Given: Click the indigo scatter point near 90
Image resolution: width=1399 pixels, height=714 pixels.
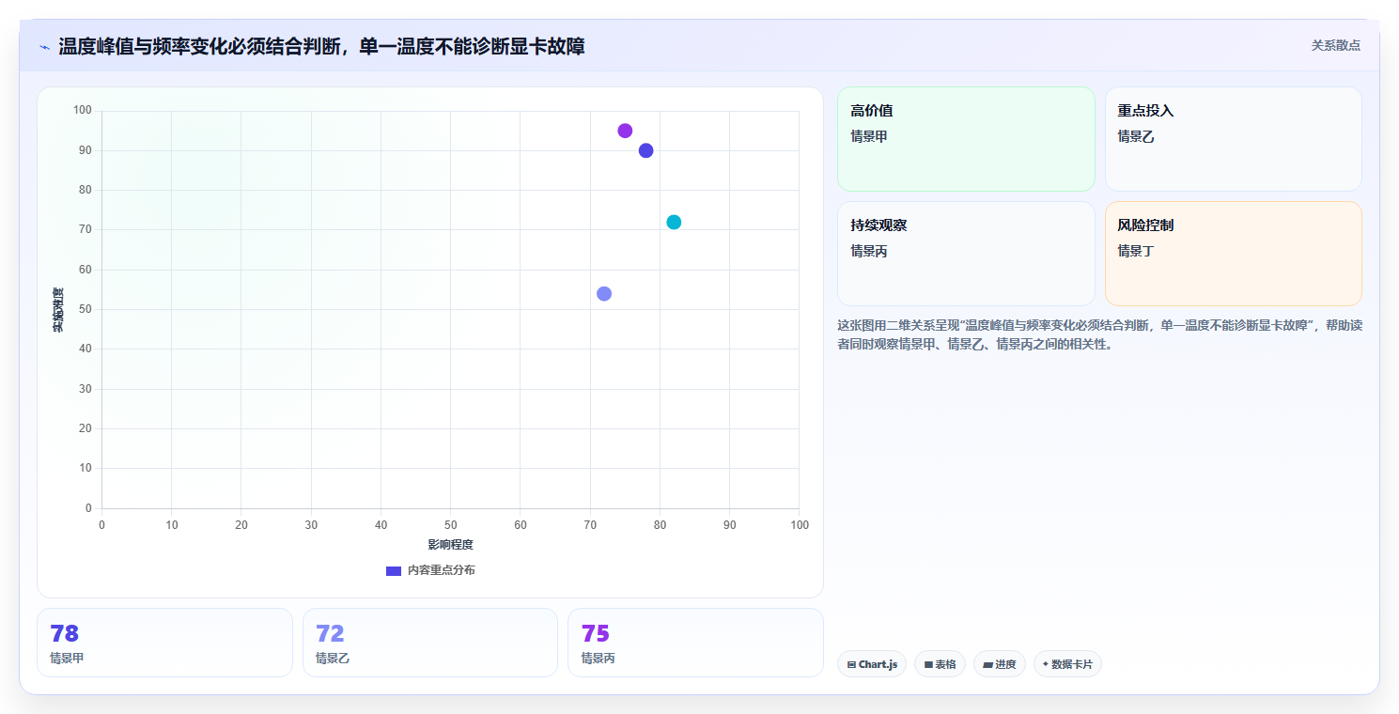Looking at the screenshot, I should (x=645, y=150).
